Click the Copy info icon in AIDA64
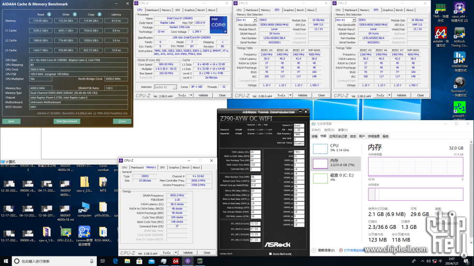Image resolution: width=474 pixels, height=266 pixels. (x=100, y=14)
